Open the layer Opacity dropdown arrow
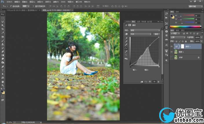The image size is (204, 124). point(201,37)
